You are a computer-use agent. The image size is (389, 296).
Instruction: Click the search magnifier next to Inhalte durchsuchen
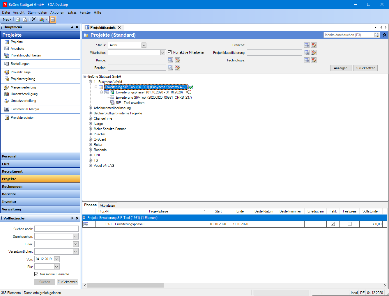pyautogui.click(x=377, y=35)
